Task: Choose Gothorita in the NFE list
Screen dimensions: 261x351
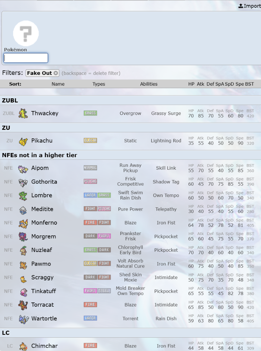Action: 44,182
